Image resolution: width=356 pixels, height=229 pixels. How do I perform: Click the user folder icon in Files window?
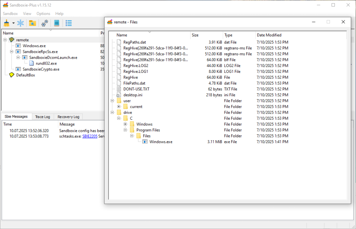click(119, 101)
